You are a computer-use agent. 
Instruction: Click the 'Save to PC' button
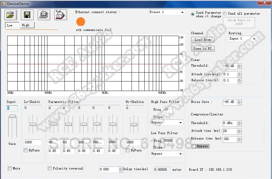(x=203, y=48)
